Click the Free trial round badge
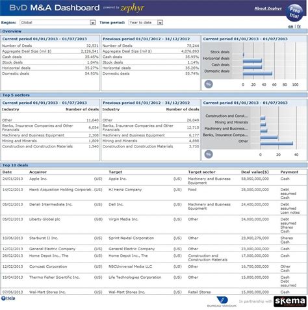 pos(294,12)
